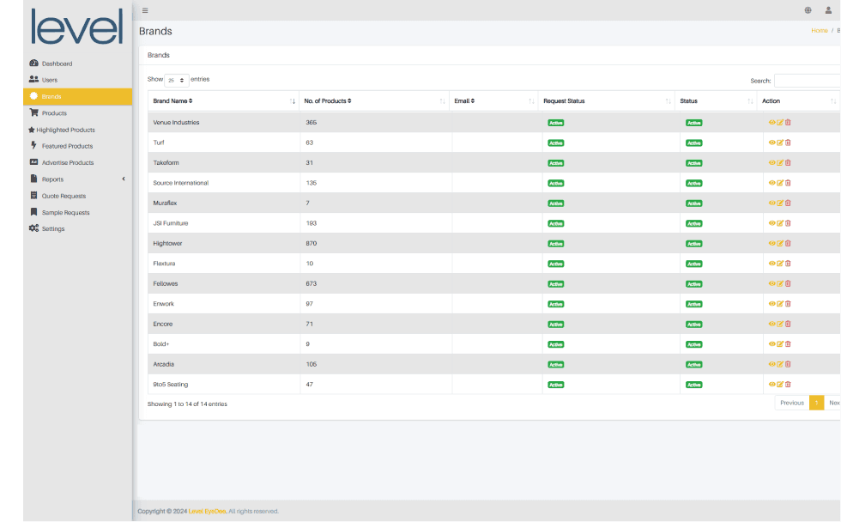This screenshot has height=522, width=841.
Task: Open the user profile icon
Action: point(828,10)
